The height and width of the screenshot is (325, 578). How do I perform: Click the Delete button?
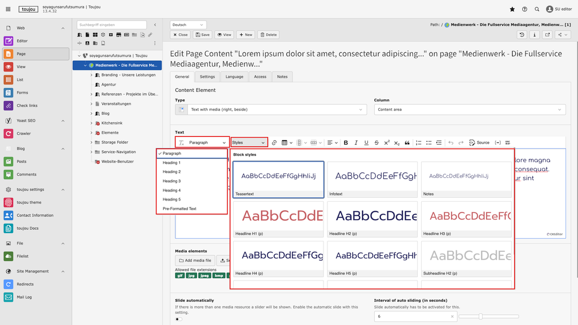(268, 34)
